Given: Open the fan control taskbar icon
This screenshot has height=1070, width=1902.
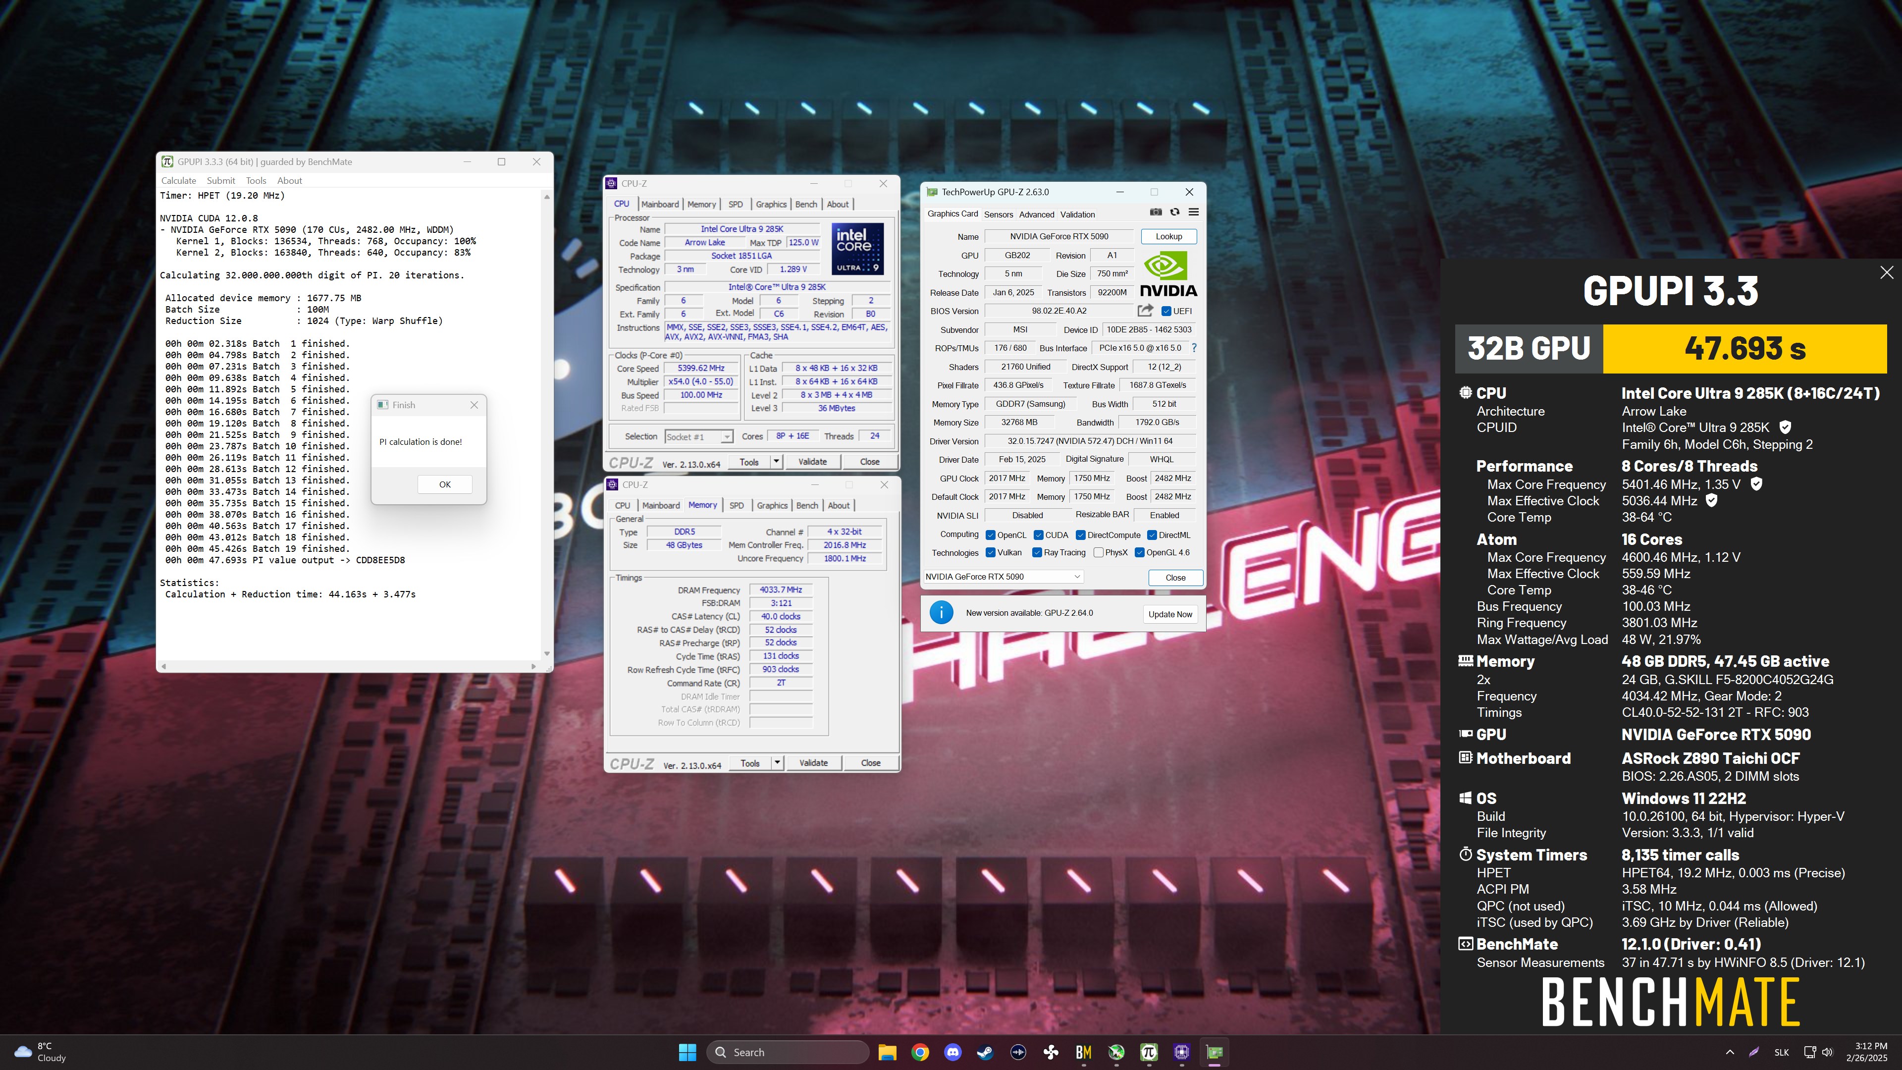Looking at the screenshot, I should point(1051,1052).
